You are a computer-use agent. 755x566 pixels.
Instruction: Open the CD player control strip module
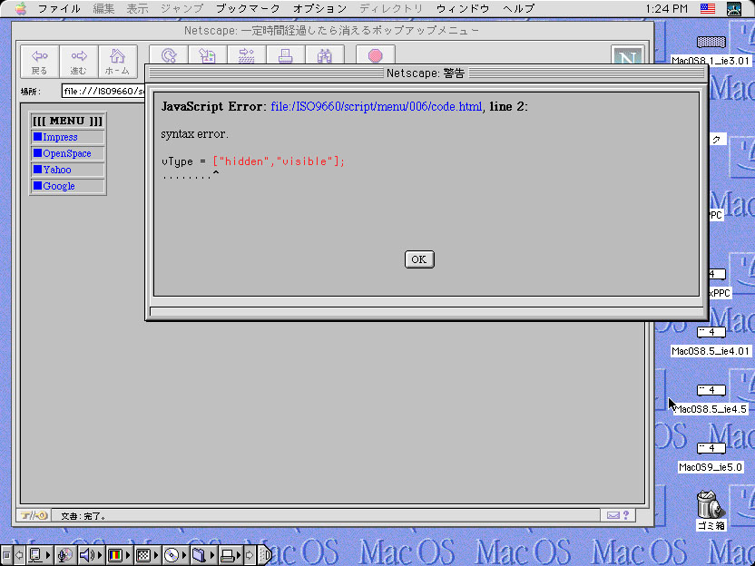click(x=175, y=555)
